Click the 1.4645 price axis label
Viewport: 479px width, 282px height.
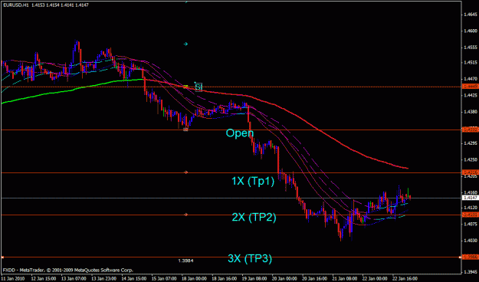[471, 15]
